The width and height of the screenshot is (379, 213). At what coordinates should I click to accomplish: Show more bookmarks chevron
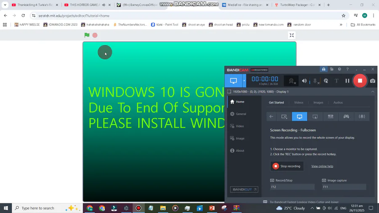(341, 25)
